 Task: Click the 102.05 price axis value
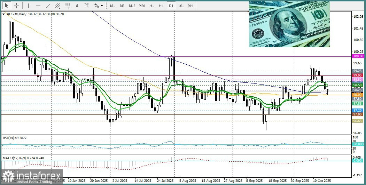tap(358, 17)
